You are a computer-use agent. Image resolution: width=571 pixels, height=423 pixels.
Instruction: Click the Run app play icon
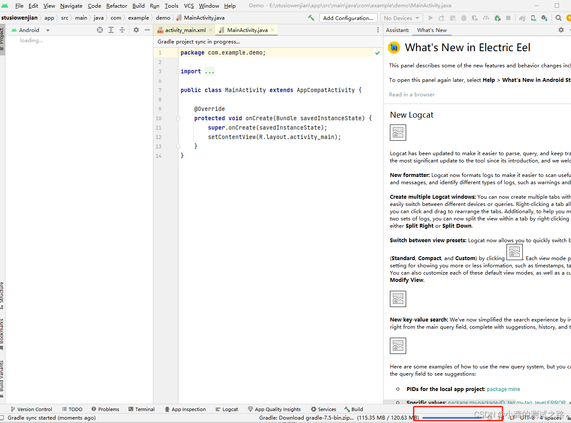click(x=430, y=18)
